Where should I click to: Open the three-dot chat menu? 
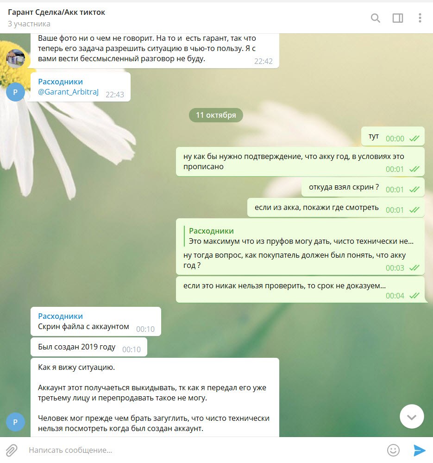pos(420,18)
